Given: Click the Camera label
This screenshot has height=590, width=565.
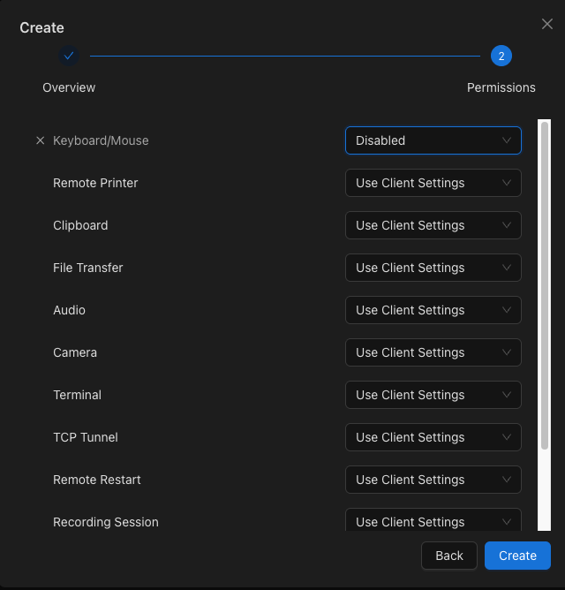Looking at the screenshot, I should (x=75, y=352).
